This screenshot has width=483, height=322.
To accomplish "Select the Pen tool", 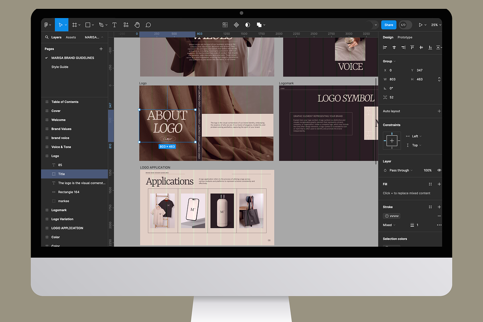I will click(101, 25).
